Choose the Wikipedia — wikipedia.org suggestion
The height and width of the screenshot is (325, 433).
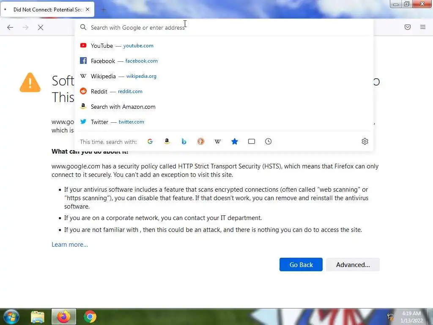coord(224,76)
